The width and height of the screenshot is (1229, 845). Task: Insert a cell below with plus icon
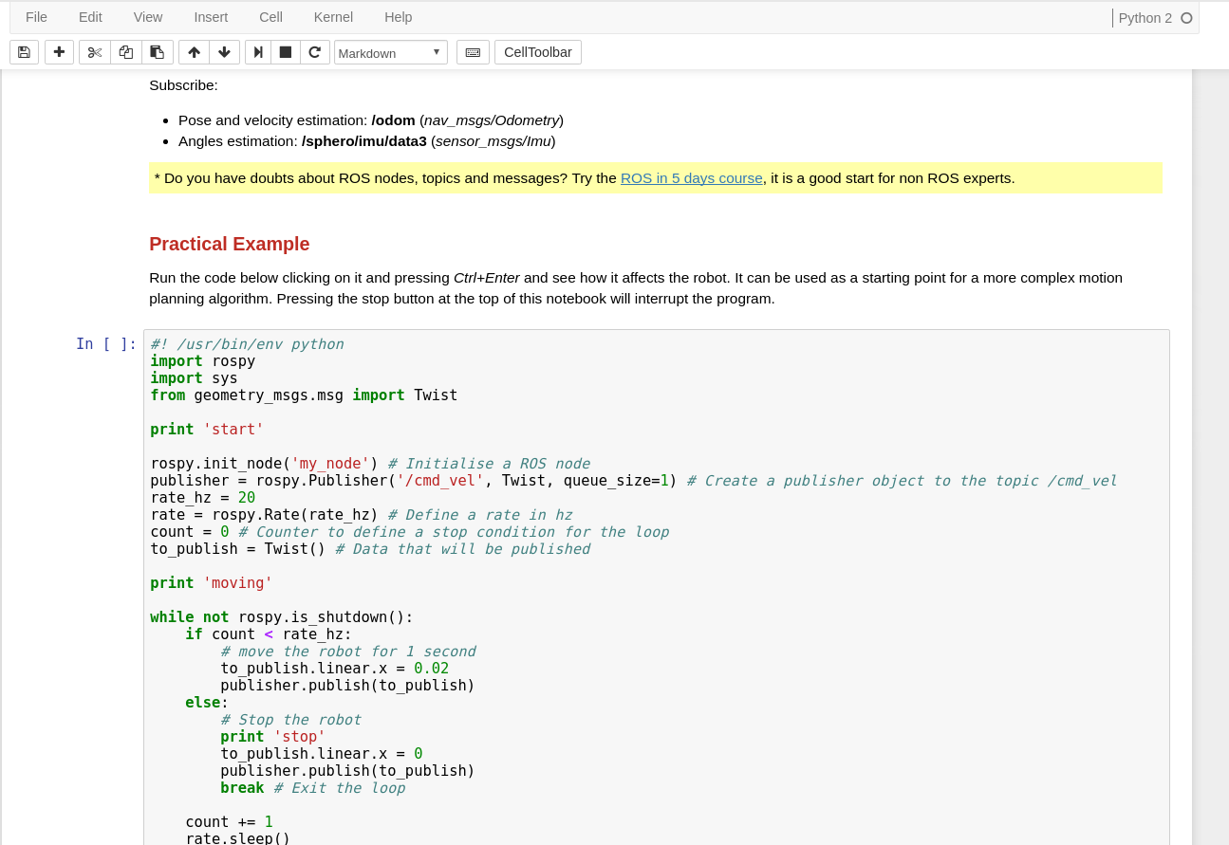(x=59, y=52)
